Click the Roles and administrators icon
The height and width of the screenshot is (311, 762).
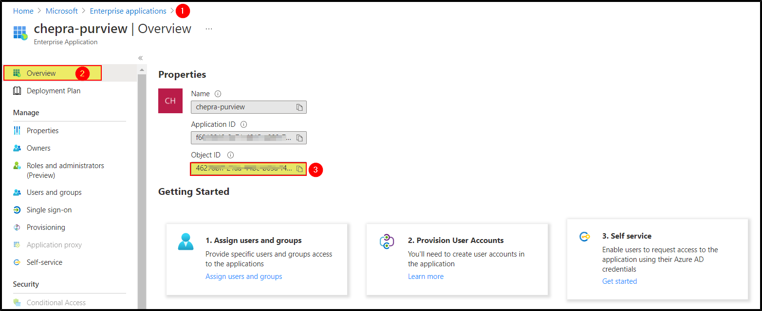tap(17, 166)
